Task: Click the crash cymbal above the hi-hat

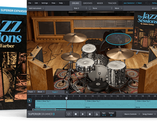Action: [x=75, y=37]
